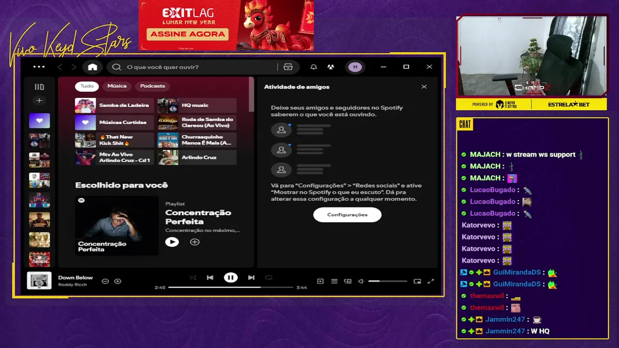The image size is (619, 348).
Task: Open the Samba da Ladeira shortcut
Action: click(x=115, y=105)
